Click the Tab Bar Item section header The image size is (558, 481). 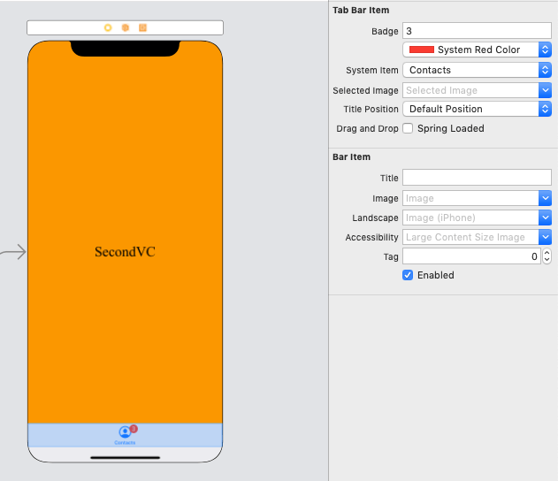click(361, 10)
